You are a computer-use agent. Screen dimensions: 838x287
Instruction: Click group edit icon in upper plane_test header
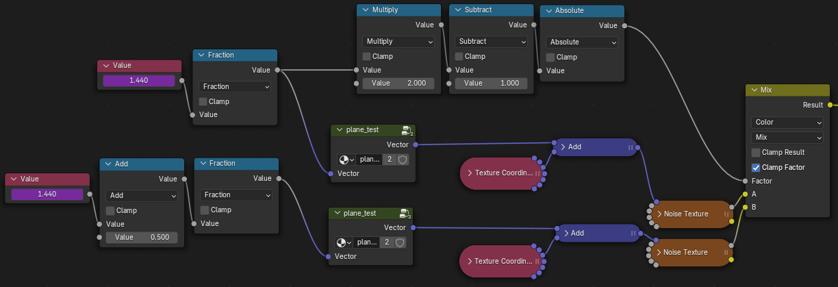407,130
